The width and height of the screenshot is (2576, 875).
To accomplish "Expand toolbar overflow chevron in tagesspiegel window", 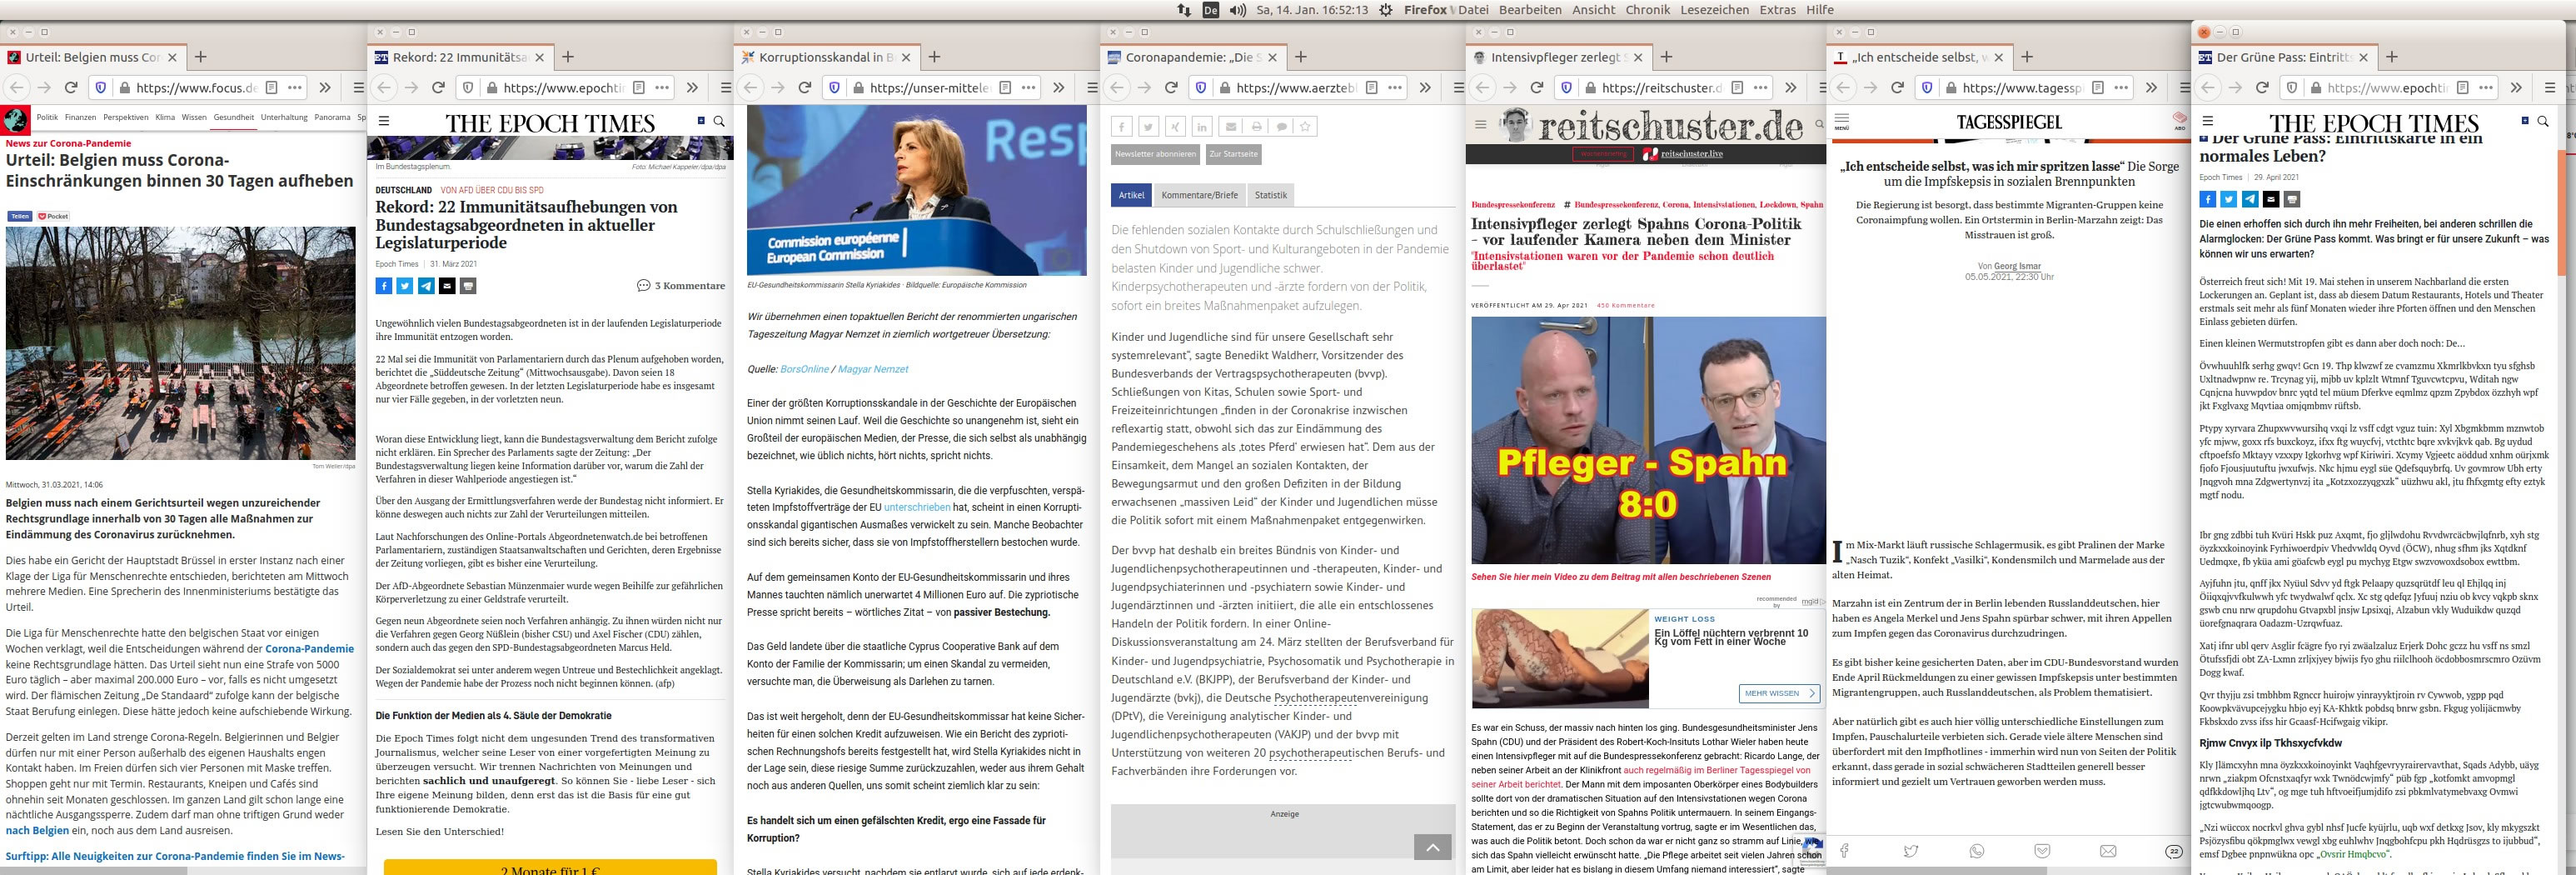I will 2151,87.
